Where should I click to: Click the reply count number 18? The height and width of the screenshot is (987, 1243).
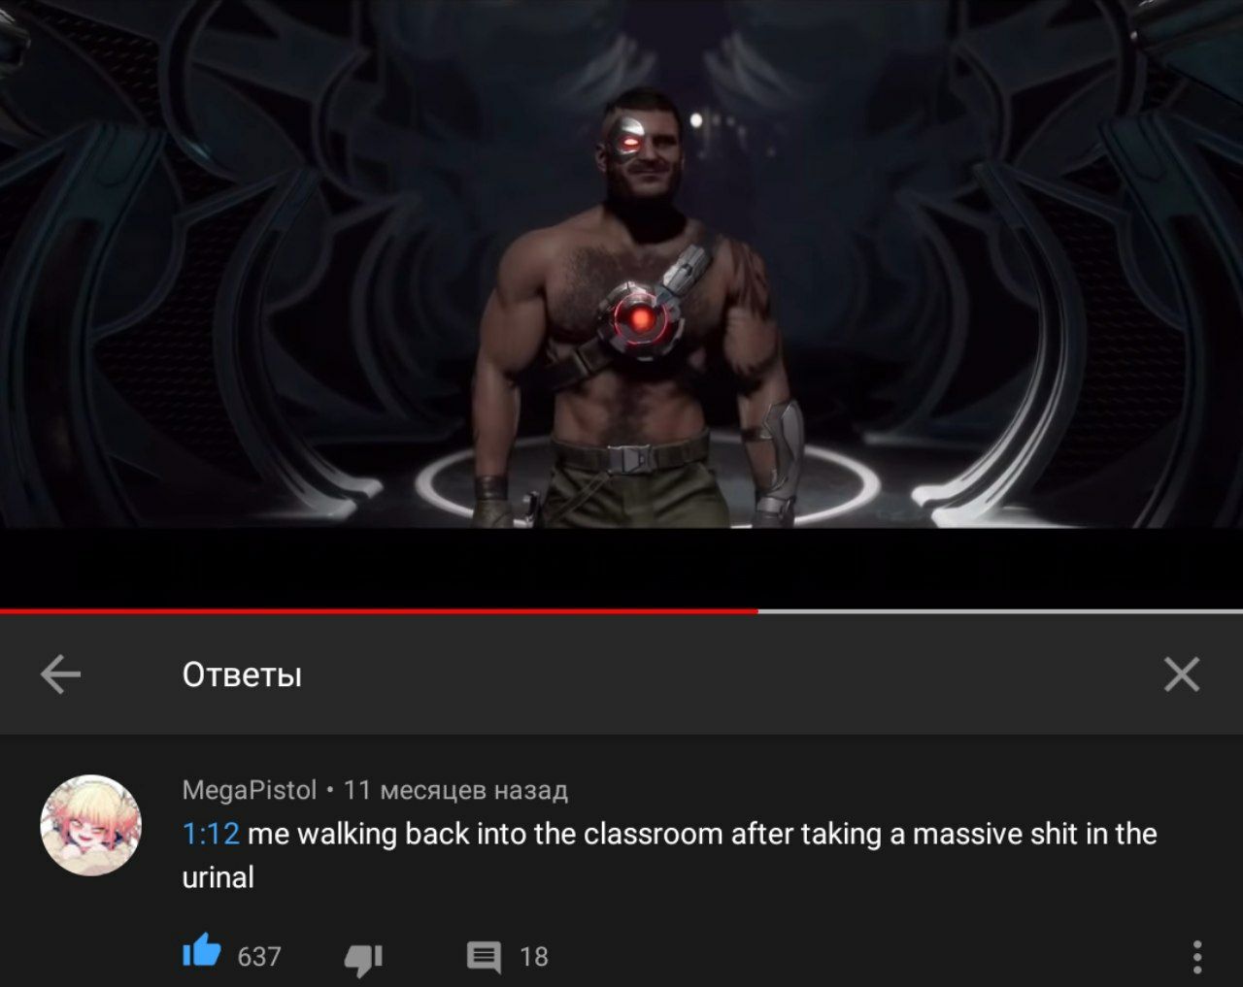(534, 957)
